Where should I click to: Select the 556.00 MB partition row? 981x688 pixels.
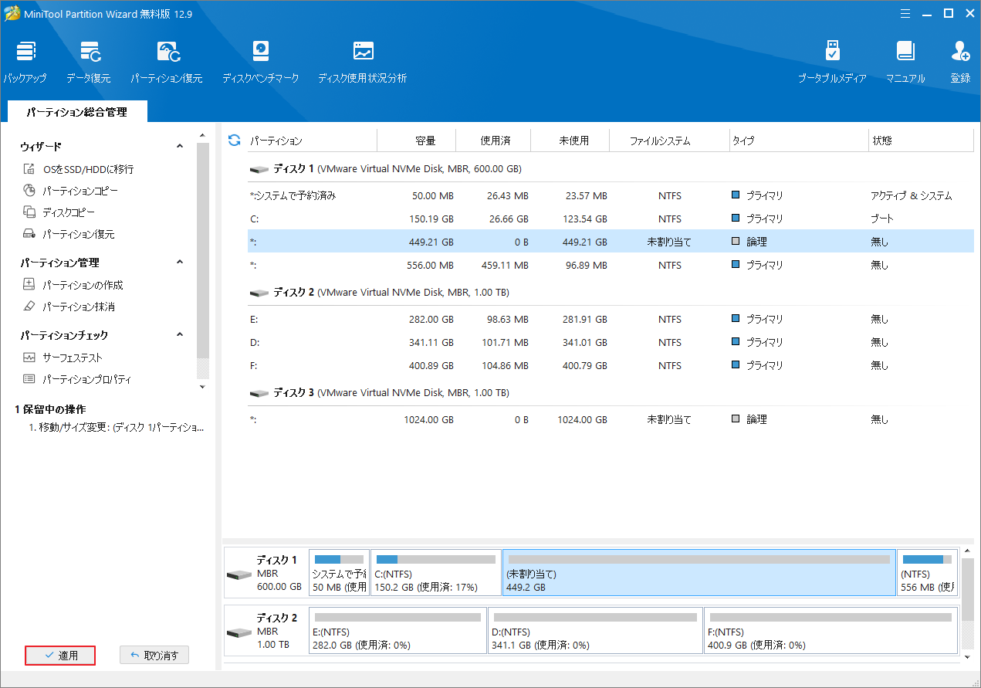coord(611,265)
